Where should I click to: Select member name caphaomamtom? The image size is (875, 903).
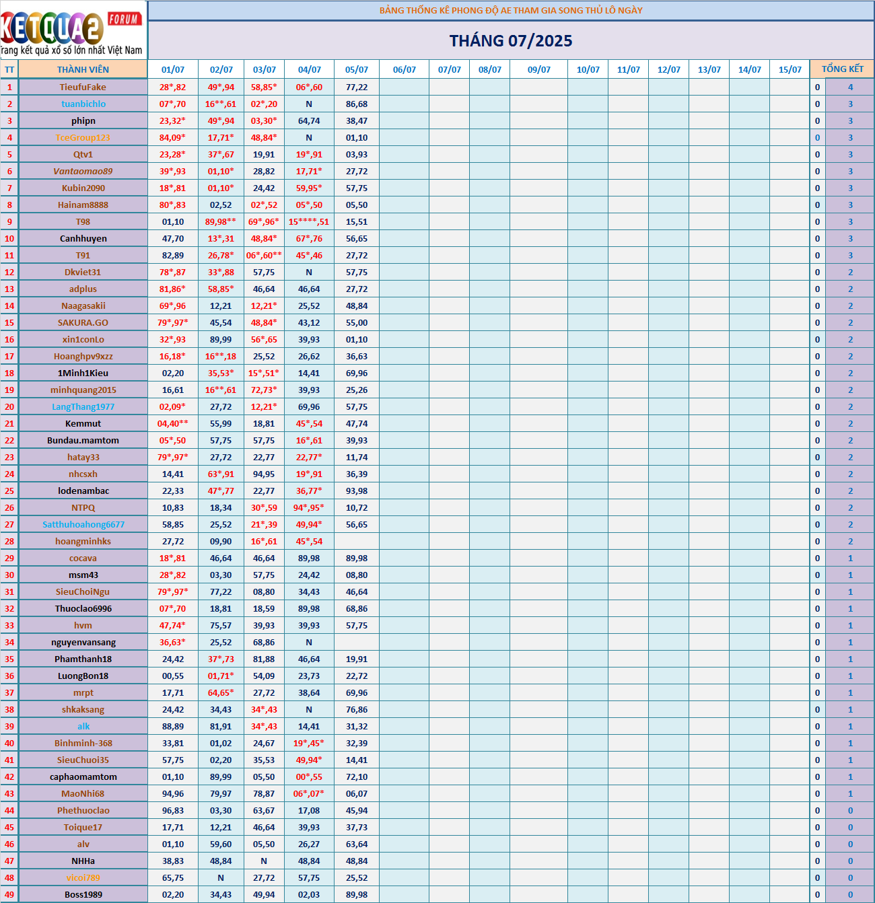[83, 776]
